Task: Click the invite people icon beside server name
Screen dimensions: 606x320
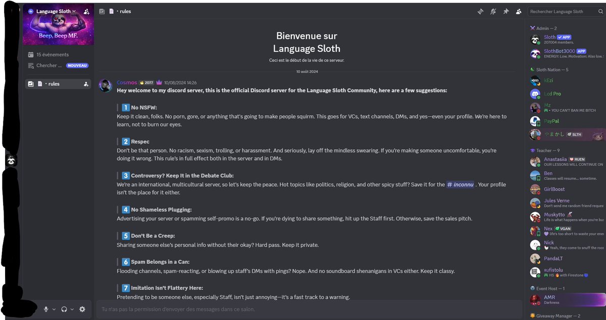Action: point(86,11)
